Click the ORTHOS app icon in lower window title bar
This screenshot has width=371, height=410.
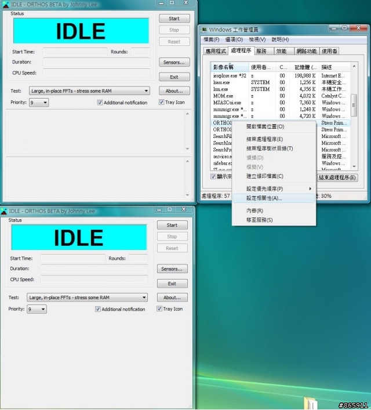3,211
